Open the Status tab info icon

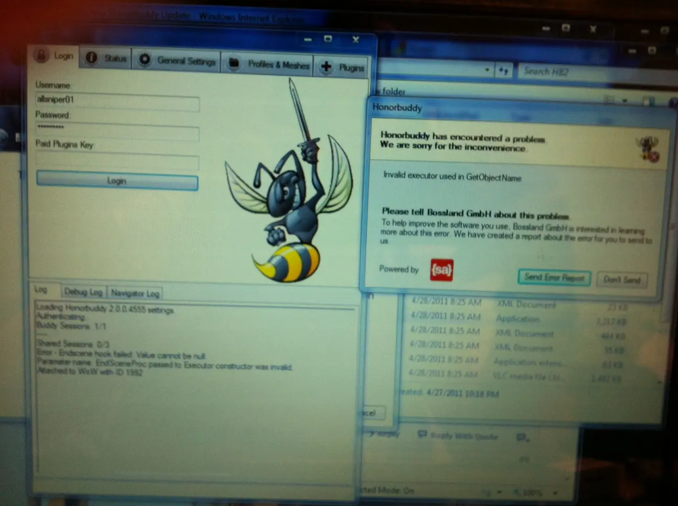pos(92,58)
